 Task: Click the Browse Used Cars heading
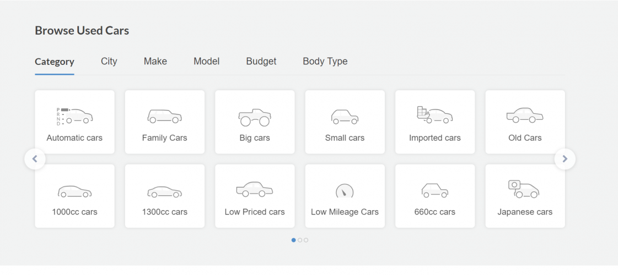(x=82, y=30)
